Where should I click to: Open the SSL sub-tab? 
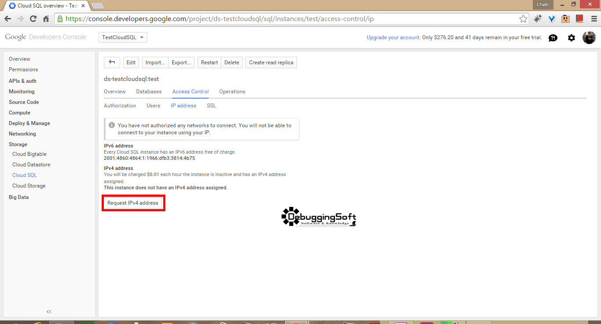coord(211,106)
